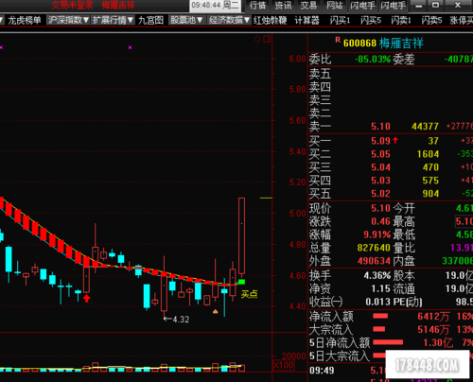This screenshot has width=473, height=382.
Task: Click the 闪卖5 quick-sell button
Action: coord(431,21)
